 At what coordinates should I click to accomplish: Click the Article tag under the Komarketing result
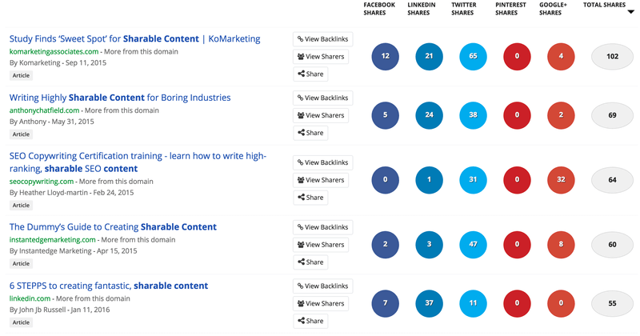(x=21, y=75)
